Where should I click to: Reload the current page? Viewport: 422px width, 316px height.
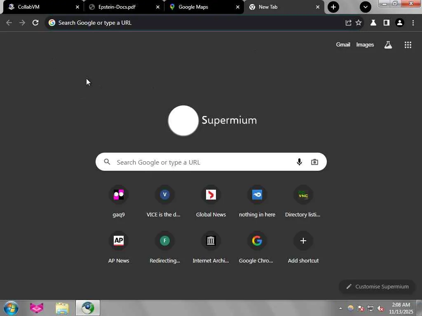tap(35, 23)
